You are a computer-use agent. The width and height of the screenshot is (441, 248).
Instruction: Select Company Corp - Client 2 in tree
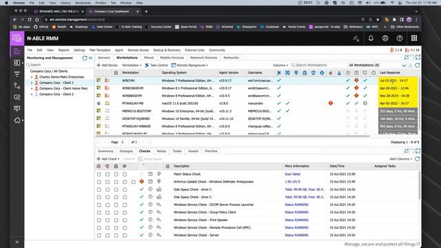pos(57,94)
